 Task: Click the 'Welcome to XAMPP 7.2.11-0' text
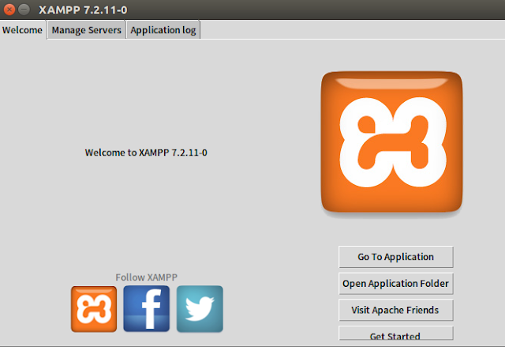click(x=146, y=153)
